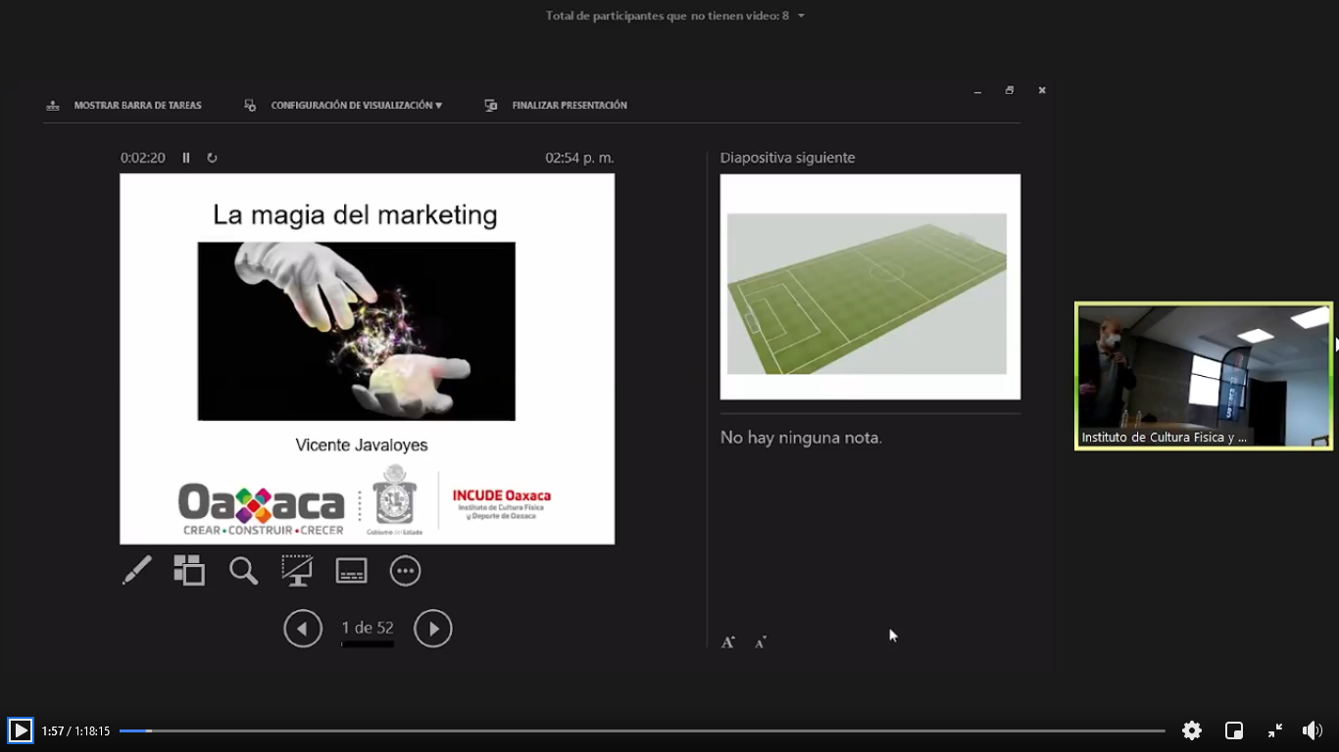1339x752 pixels.
Task: Click the video progress seek bar
Action: [642, 730]
